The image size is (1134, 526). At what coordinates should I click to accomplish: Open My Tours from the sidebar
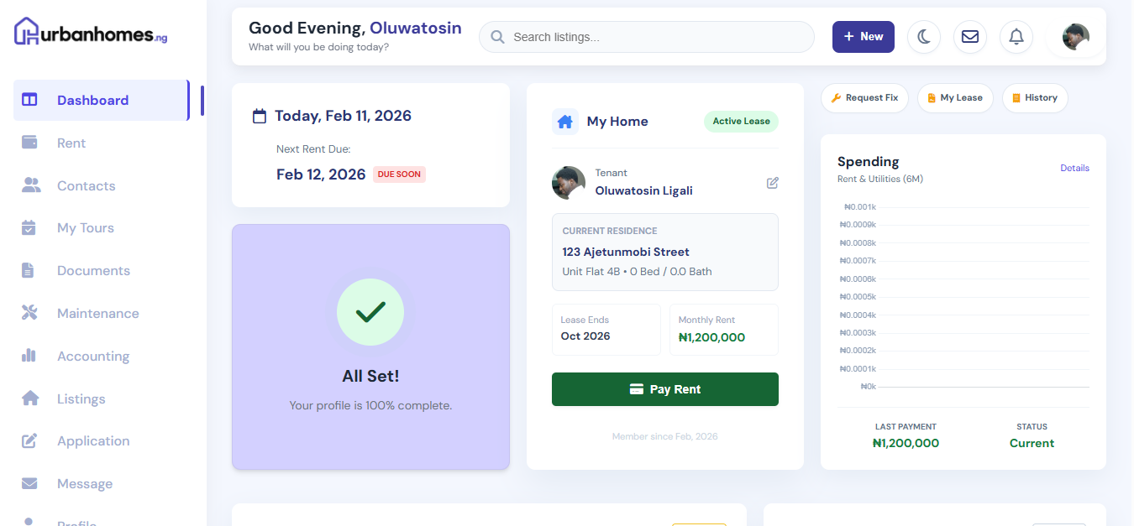[x=87, y=227]
